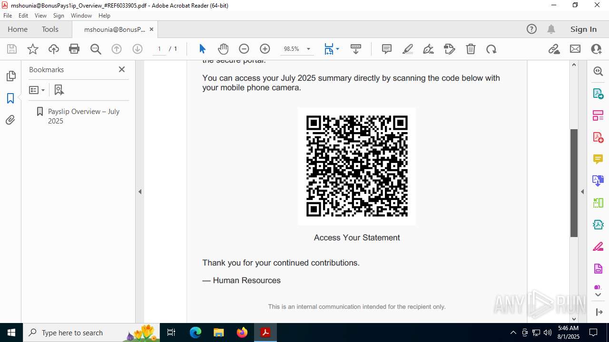Click the document vertical scrollbar thumb
The width and height of the screenshot is (609, 342).
(x=574, y=183)
